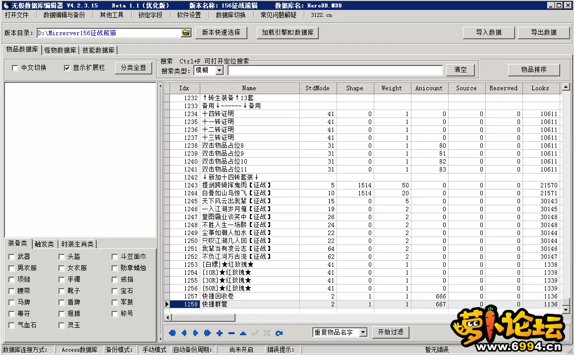Image resolution: width=574 pixels, height=355 pixels.
Task: Click the 导出数据 button
Action: 544,33
